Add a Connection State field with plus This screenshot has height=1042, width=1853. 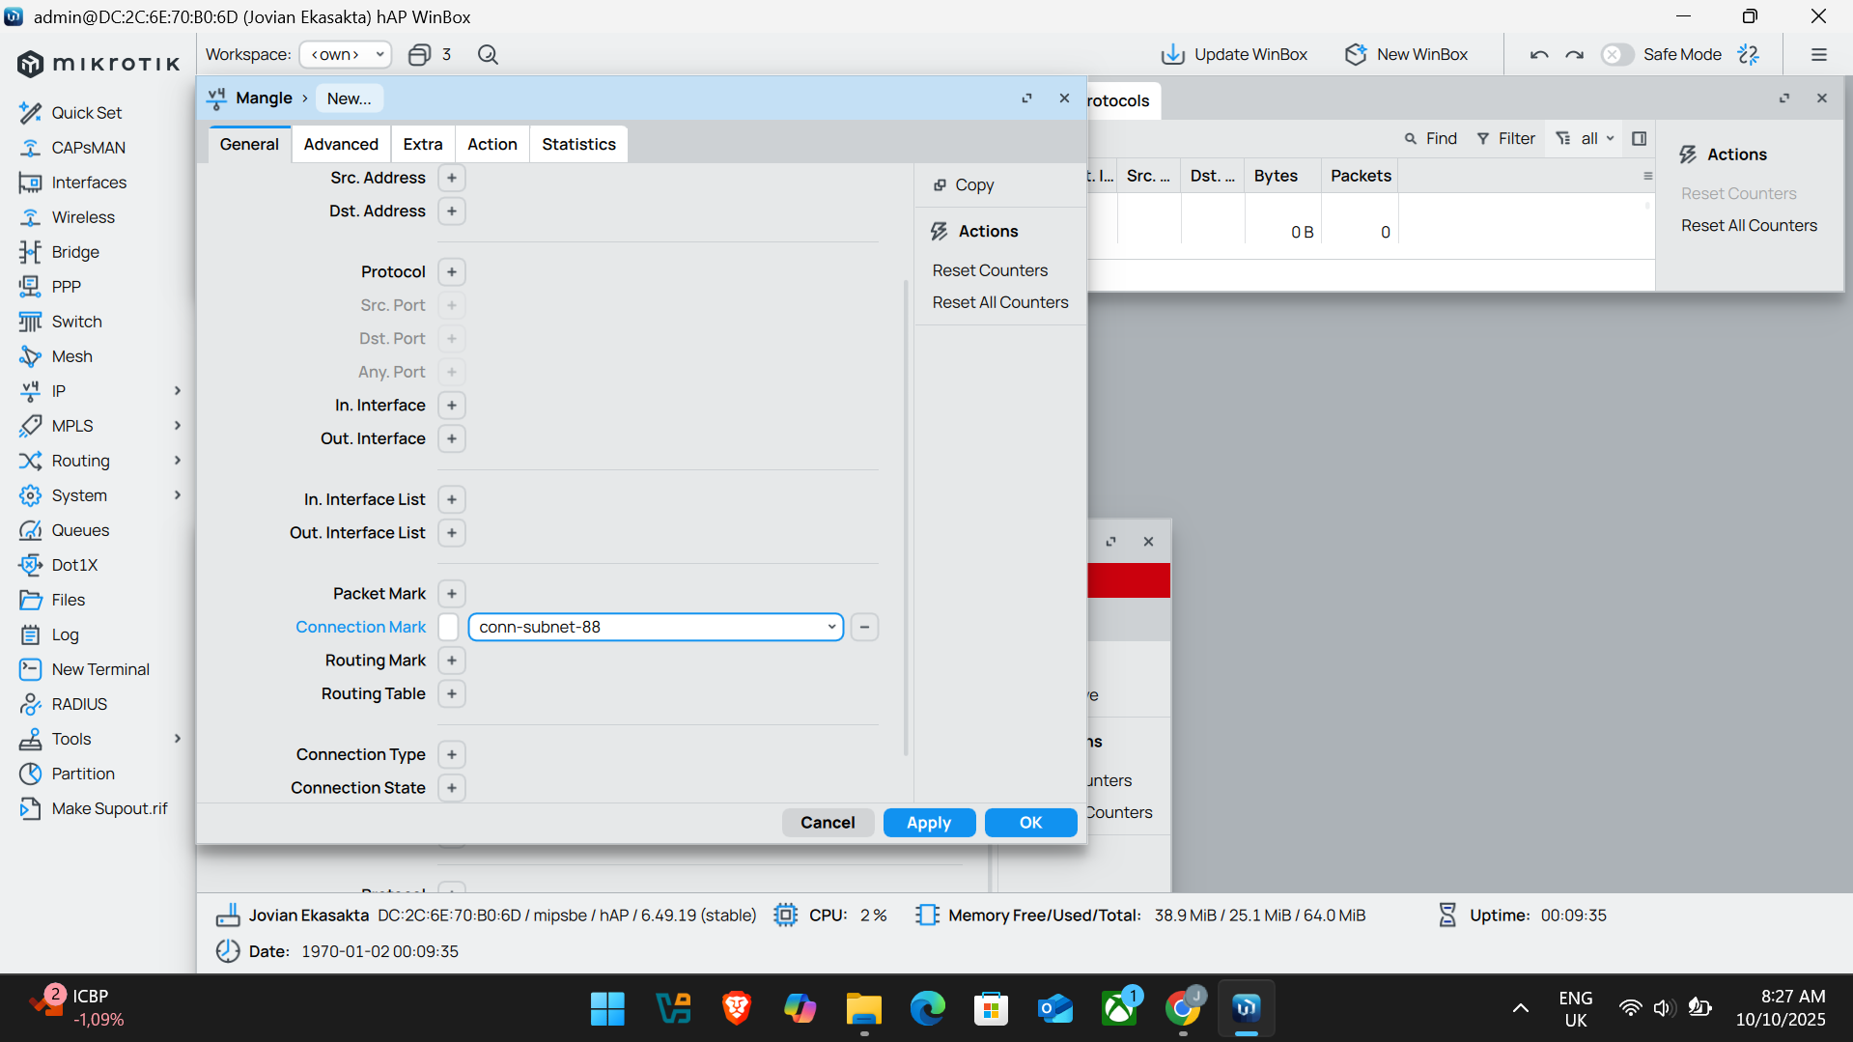[x=451, y=788]
